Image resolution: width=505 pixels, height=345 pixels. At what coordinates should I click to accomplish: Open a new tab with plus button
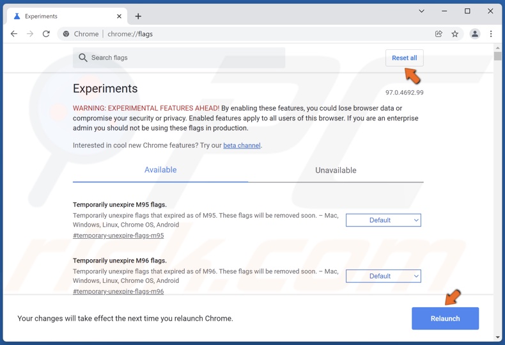point(138,16)
